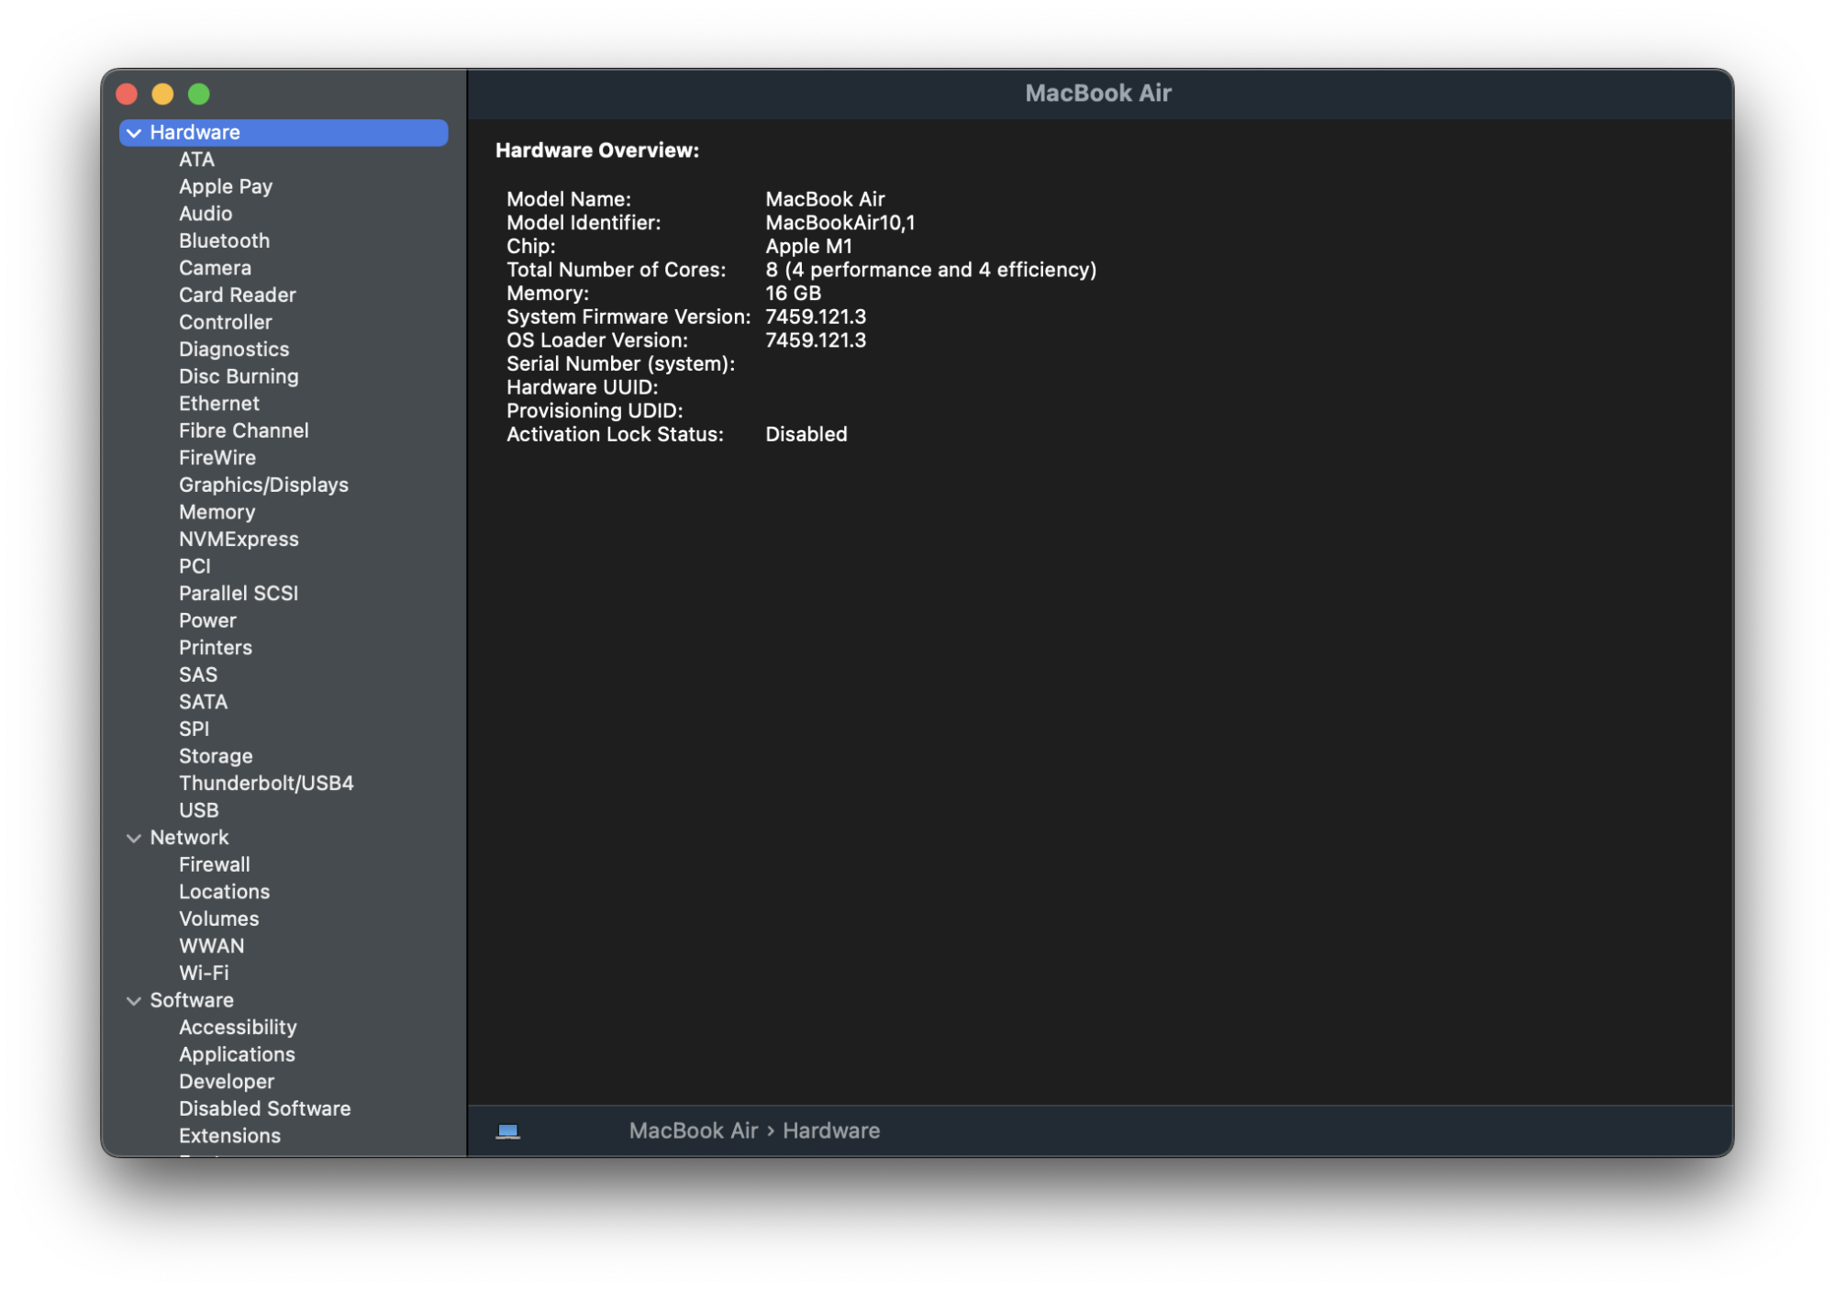Select the Model Identifier value text
Screen dimensions: 1835x1291
[x=840, y=223]
